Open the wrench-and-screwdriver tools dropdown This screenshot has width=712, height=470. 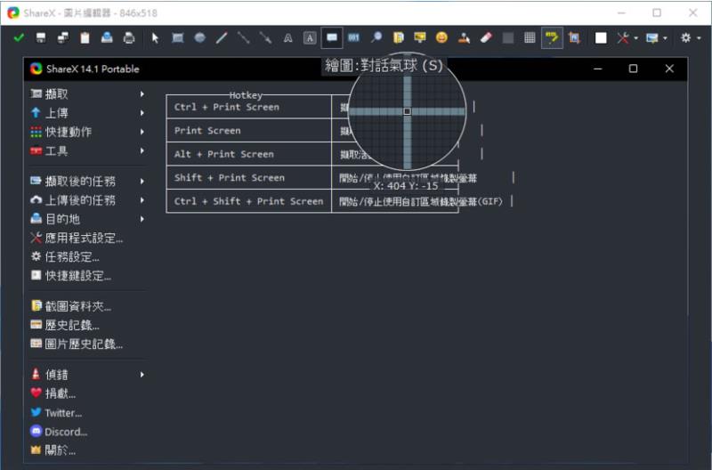[627, 37]
